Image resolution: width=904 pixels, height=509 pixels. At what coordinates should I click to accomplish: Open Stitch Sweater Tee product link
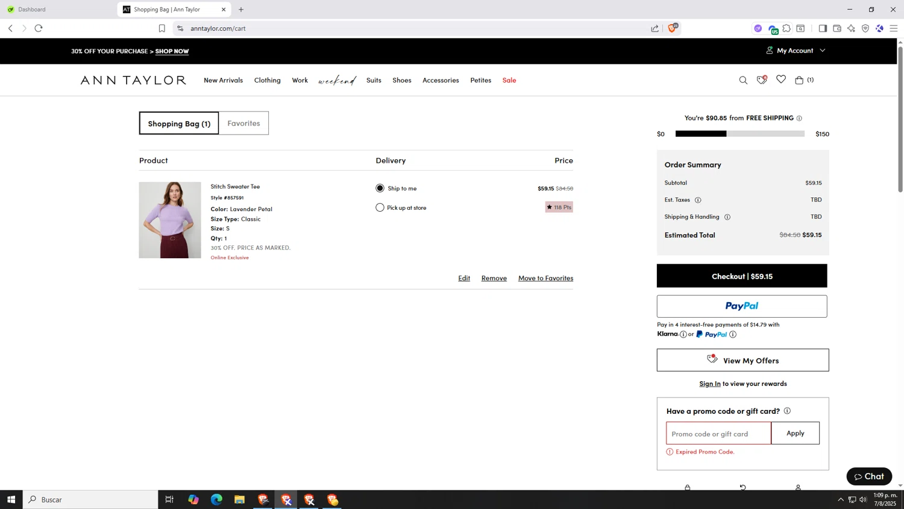coord(235,186)
